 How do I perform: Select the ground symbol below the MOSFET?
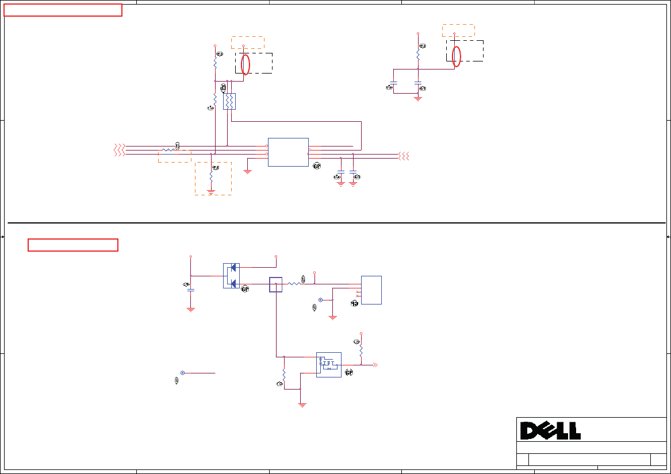302,404
